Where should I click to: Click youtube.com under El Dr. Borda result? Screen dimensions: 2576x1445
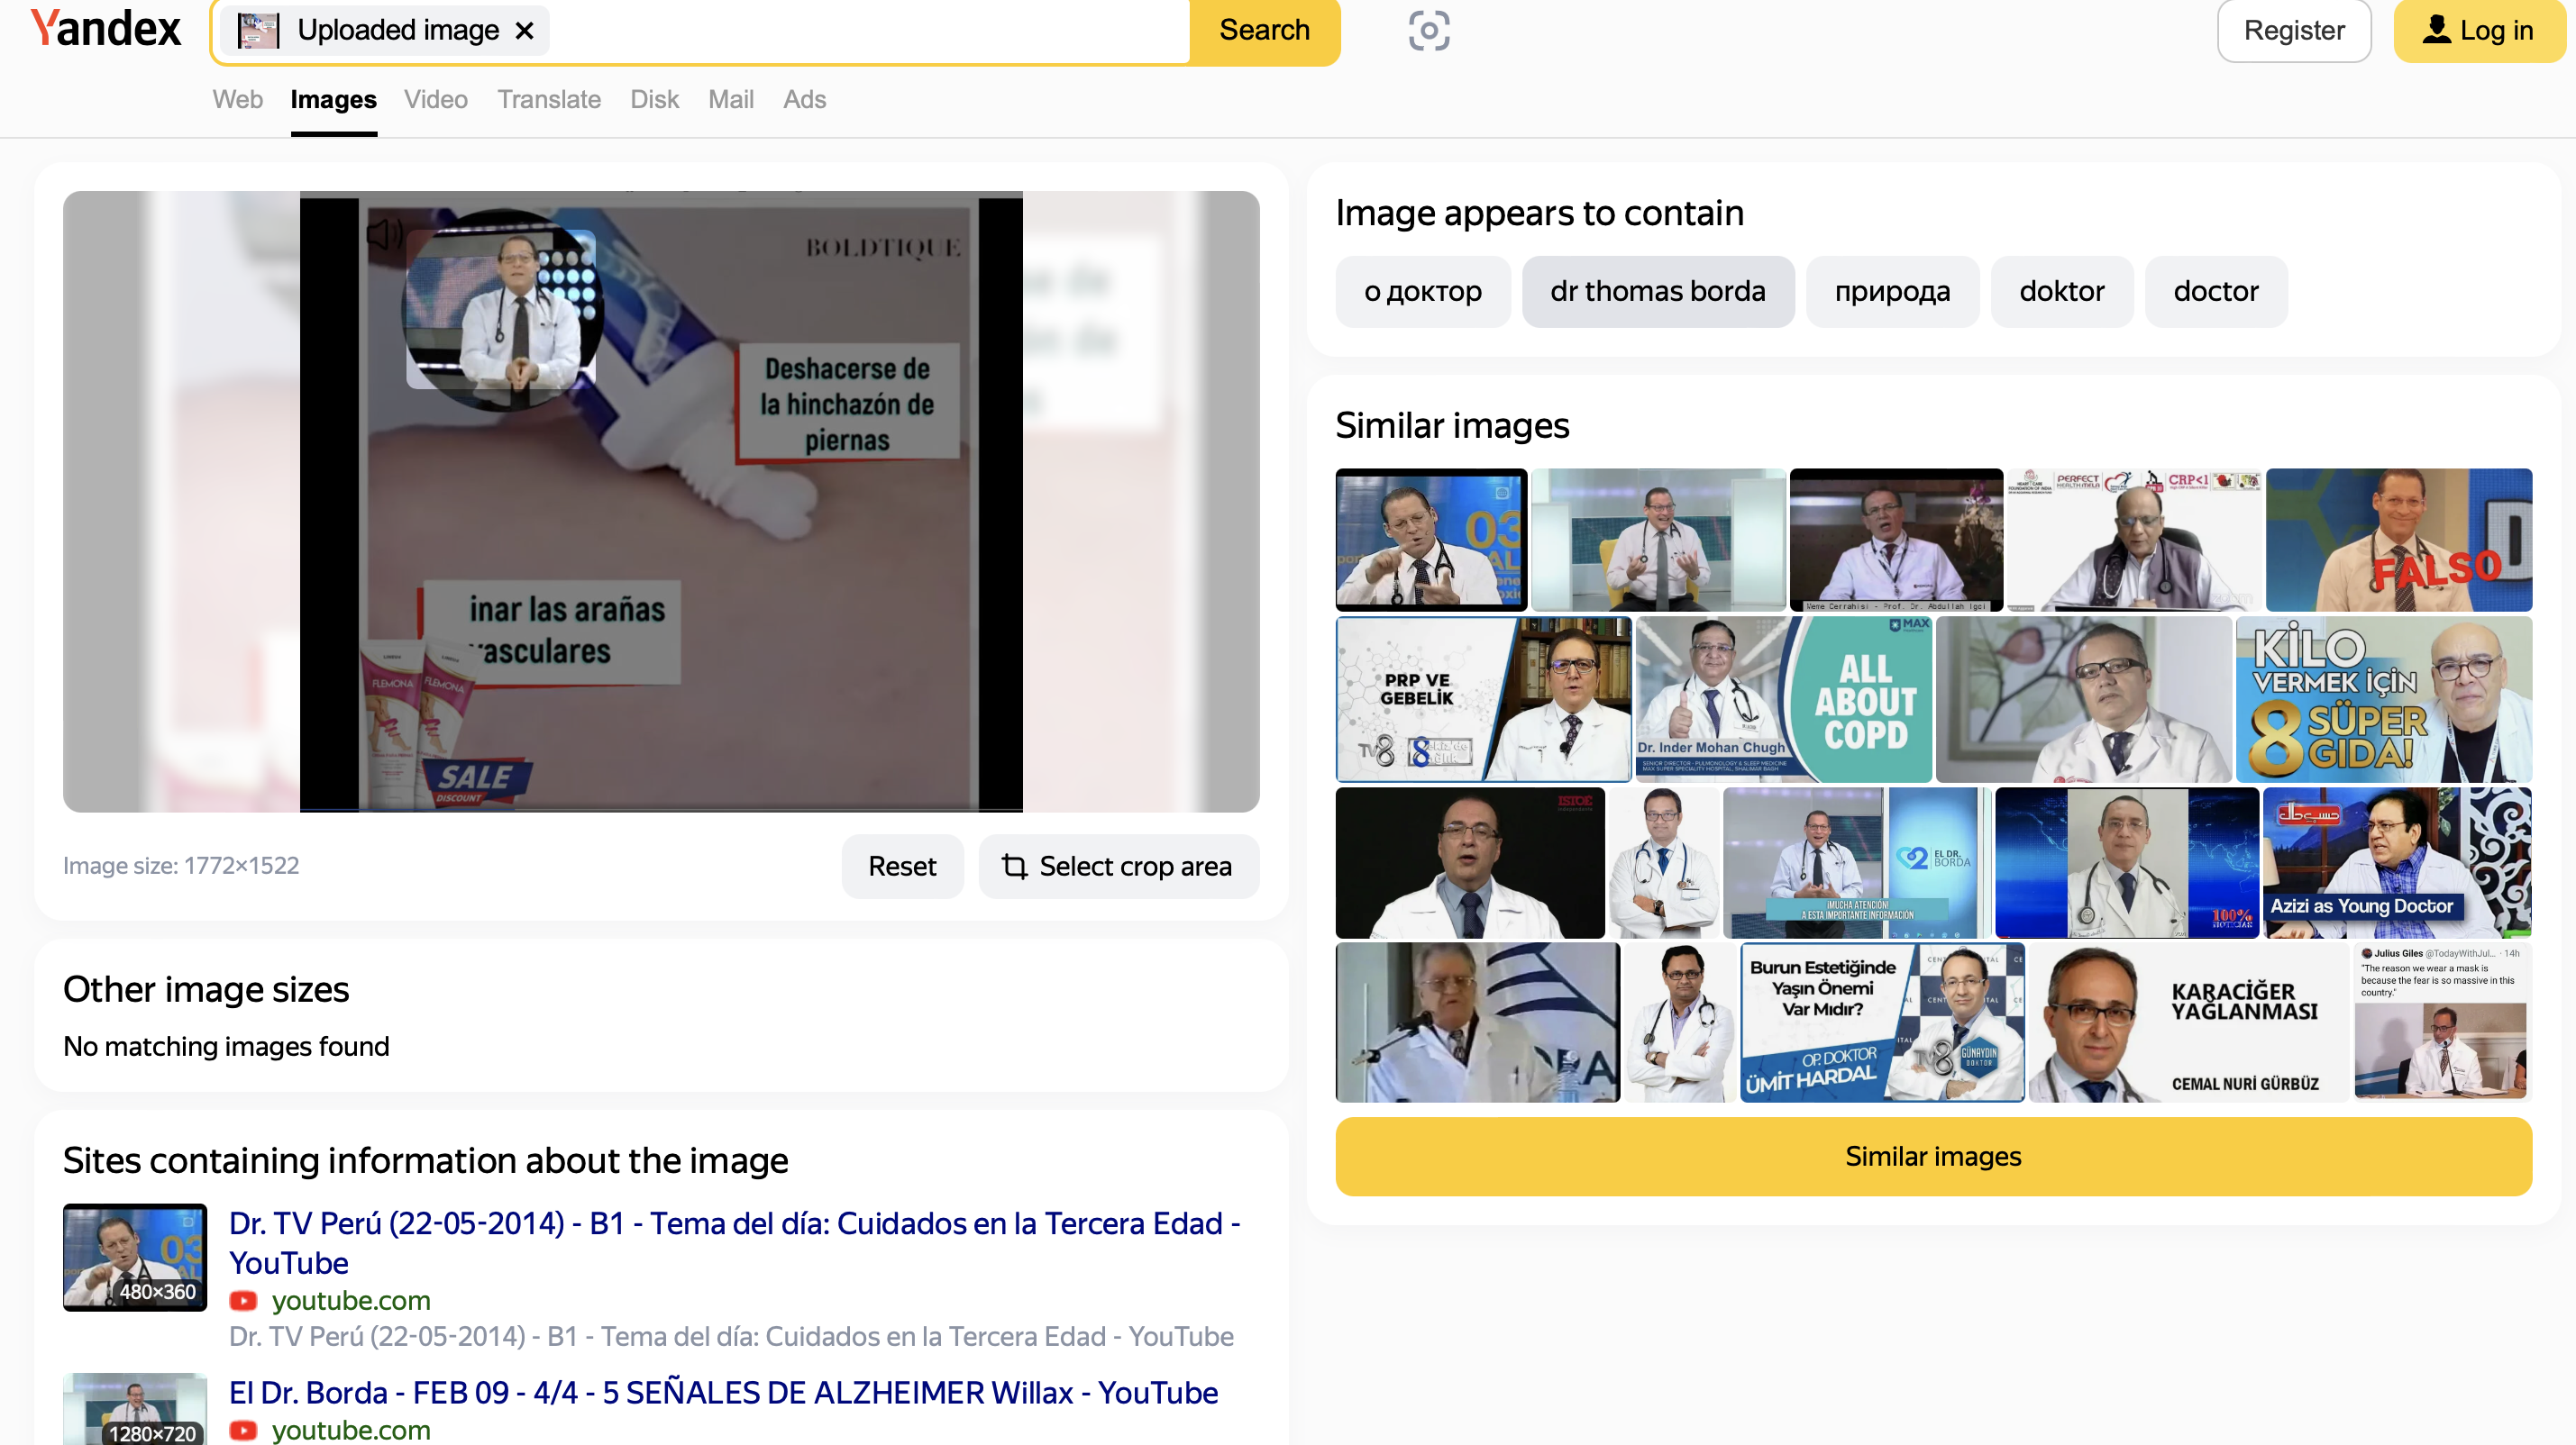[351, 1430]
